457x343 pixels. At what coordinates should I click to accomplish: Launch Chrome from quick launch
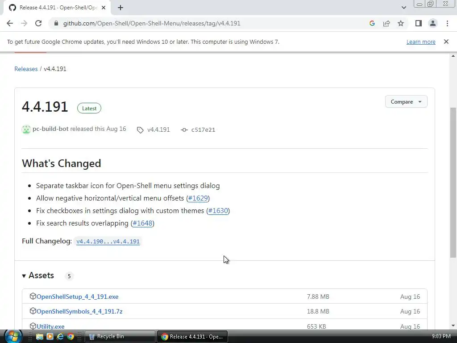tap(71, 337)
